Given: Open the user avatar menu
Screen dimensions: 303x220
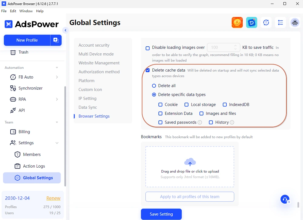Looking at the screenshot, I should tap(295, 23).
